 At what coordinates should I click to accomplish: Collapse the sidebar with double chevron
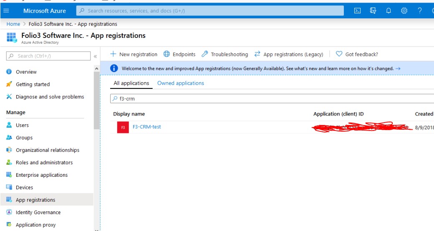pyautogui.click(x=95, y=56)
